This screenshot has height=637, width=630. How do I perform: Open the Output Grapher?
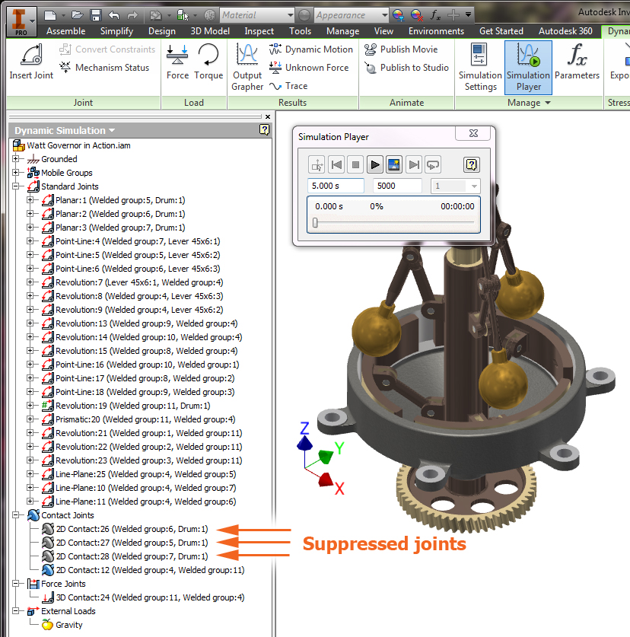click(x=247, y=68)
